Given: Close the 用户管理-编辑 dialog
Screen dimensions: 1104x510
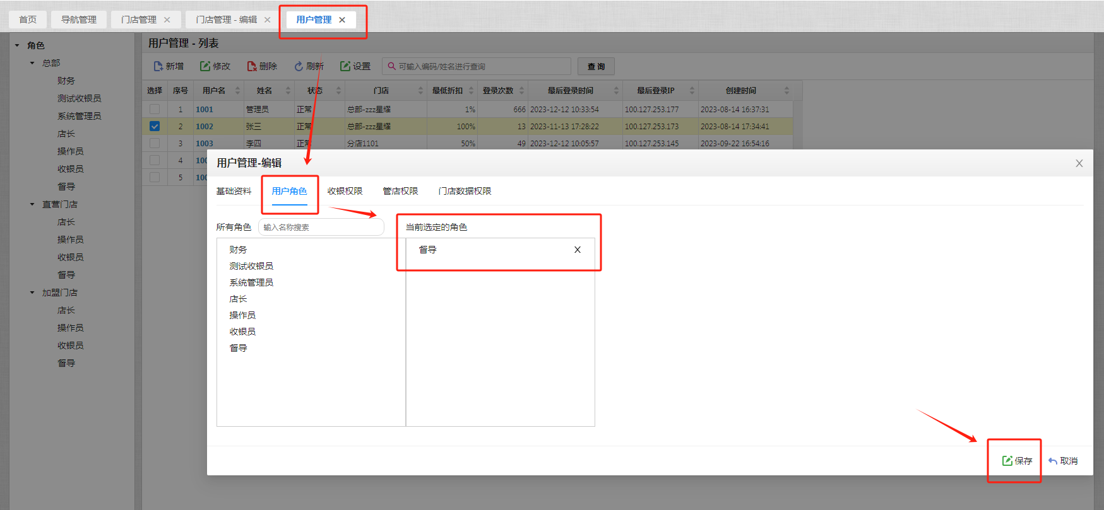Looking at the screenshot, I should click(1079, 163).
